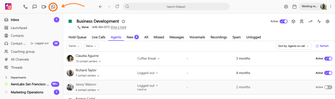
Task: Enable Jenny Watson's Active switch
Action: [x=328, y=87]
